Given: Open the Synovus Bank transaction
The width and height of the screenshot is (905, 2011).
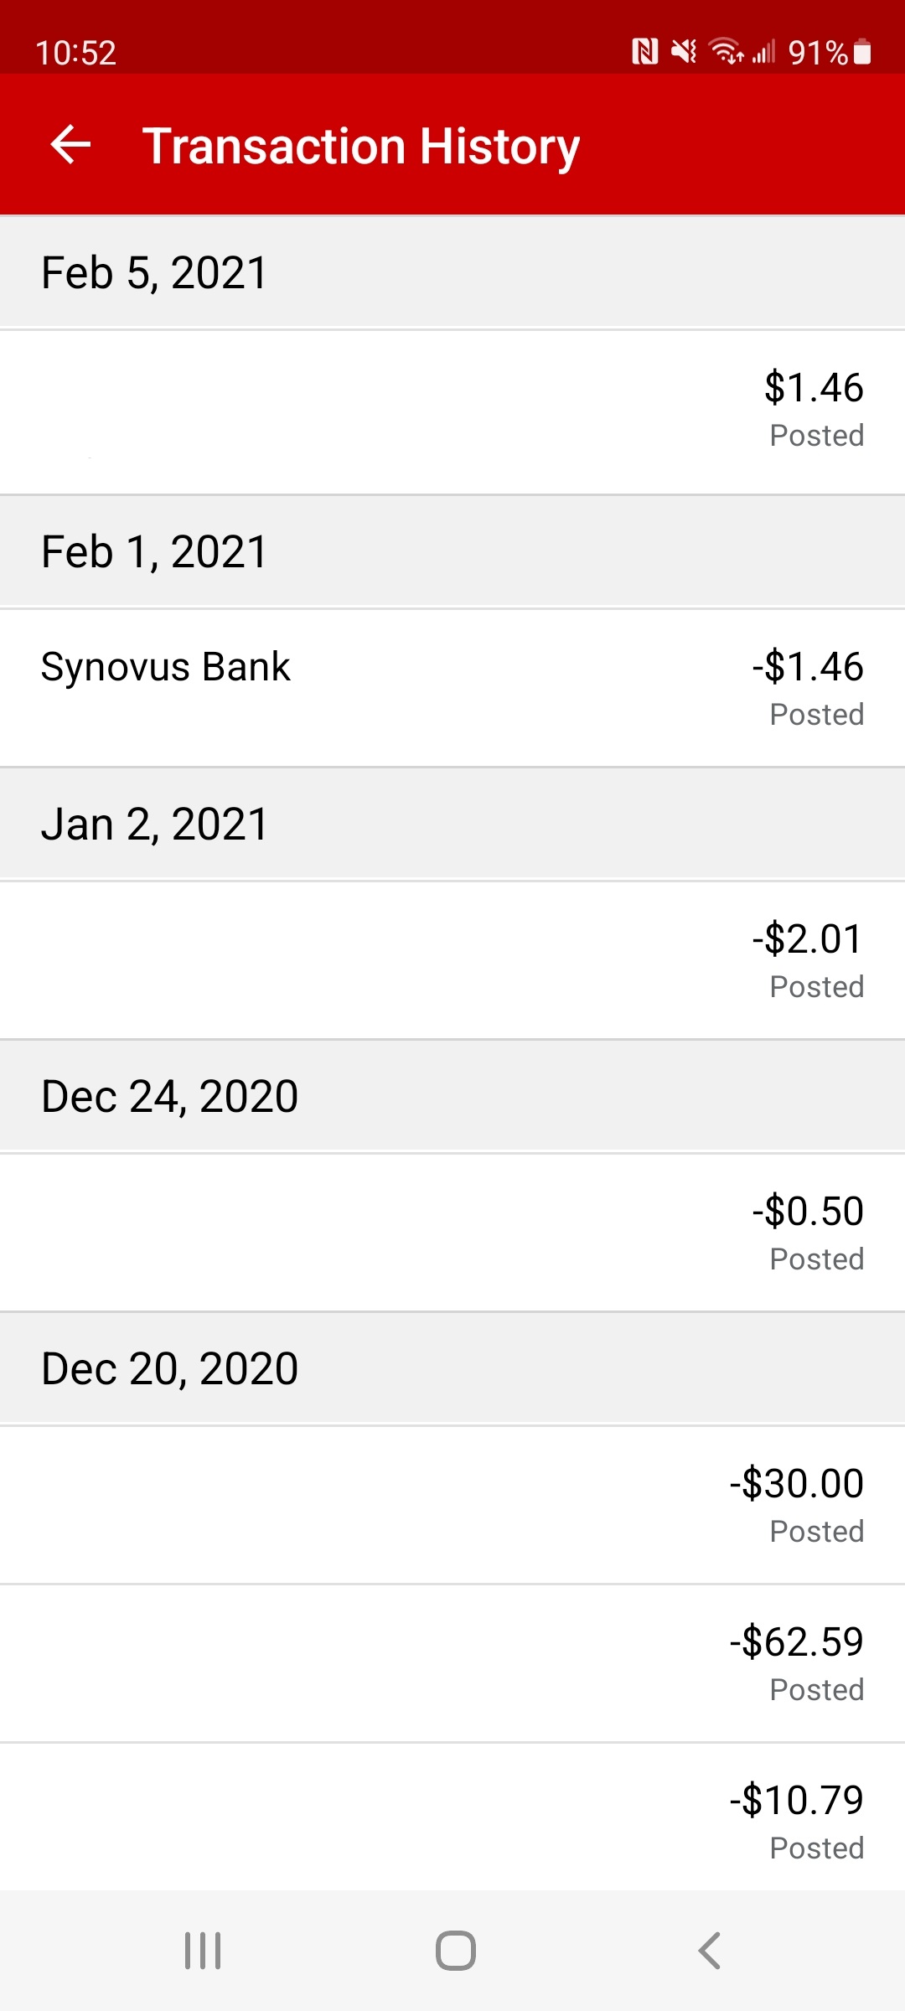Looking at the screenshot, I should tap(452, 689).
